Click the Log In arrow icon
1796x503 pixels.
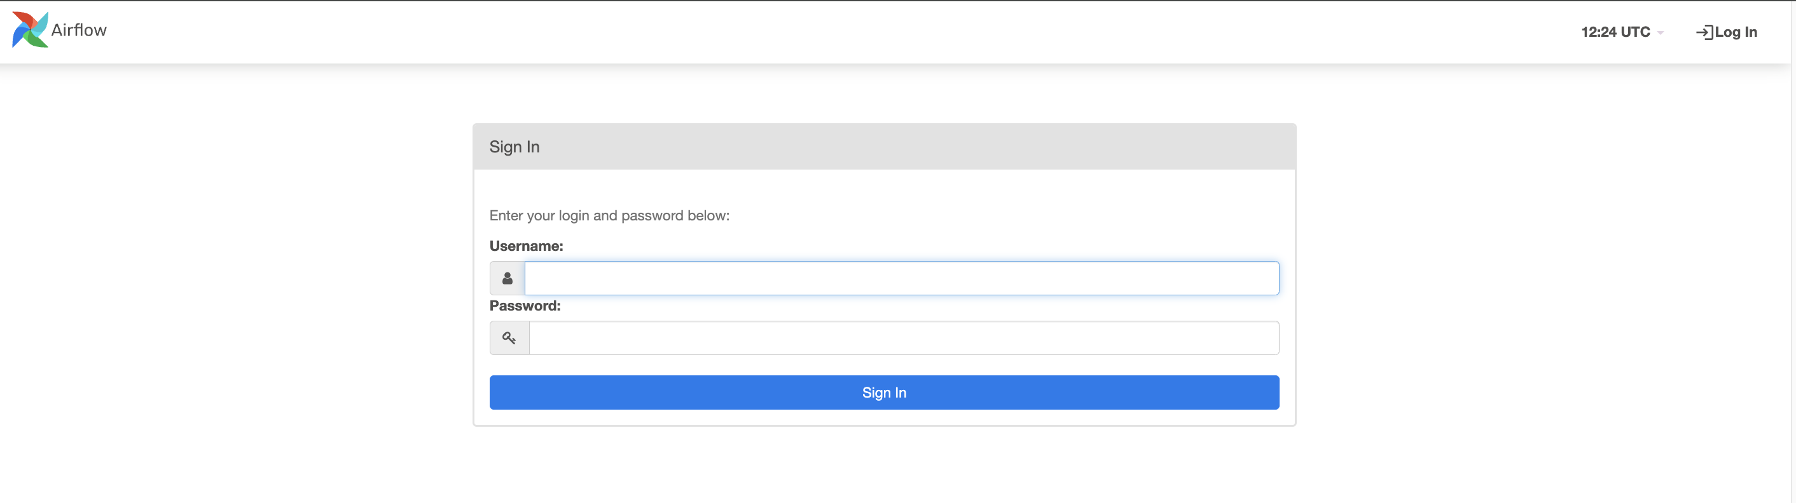pos(1704,32)
